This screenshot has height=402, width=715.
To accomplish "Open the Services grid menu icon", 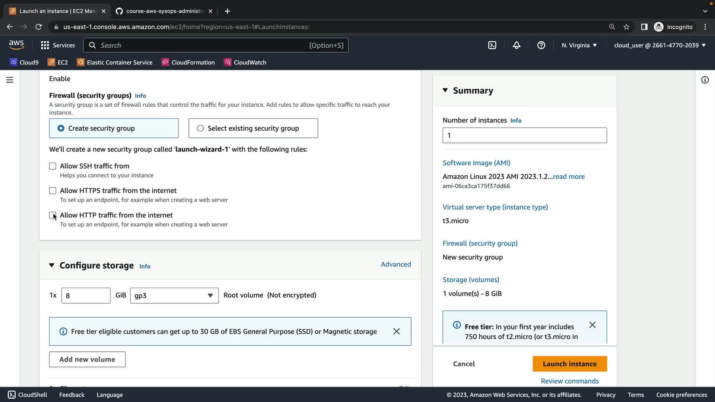I will click(45, 45).
